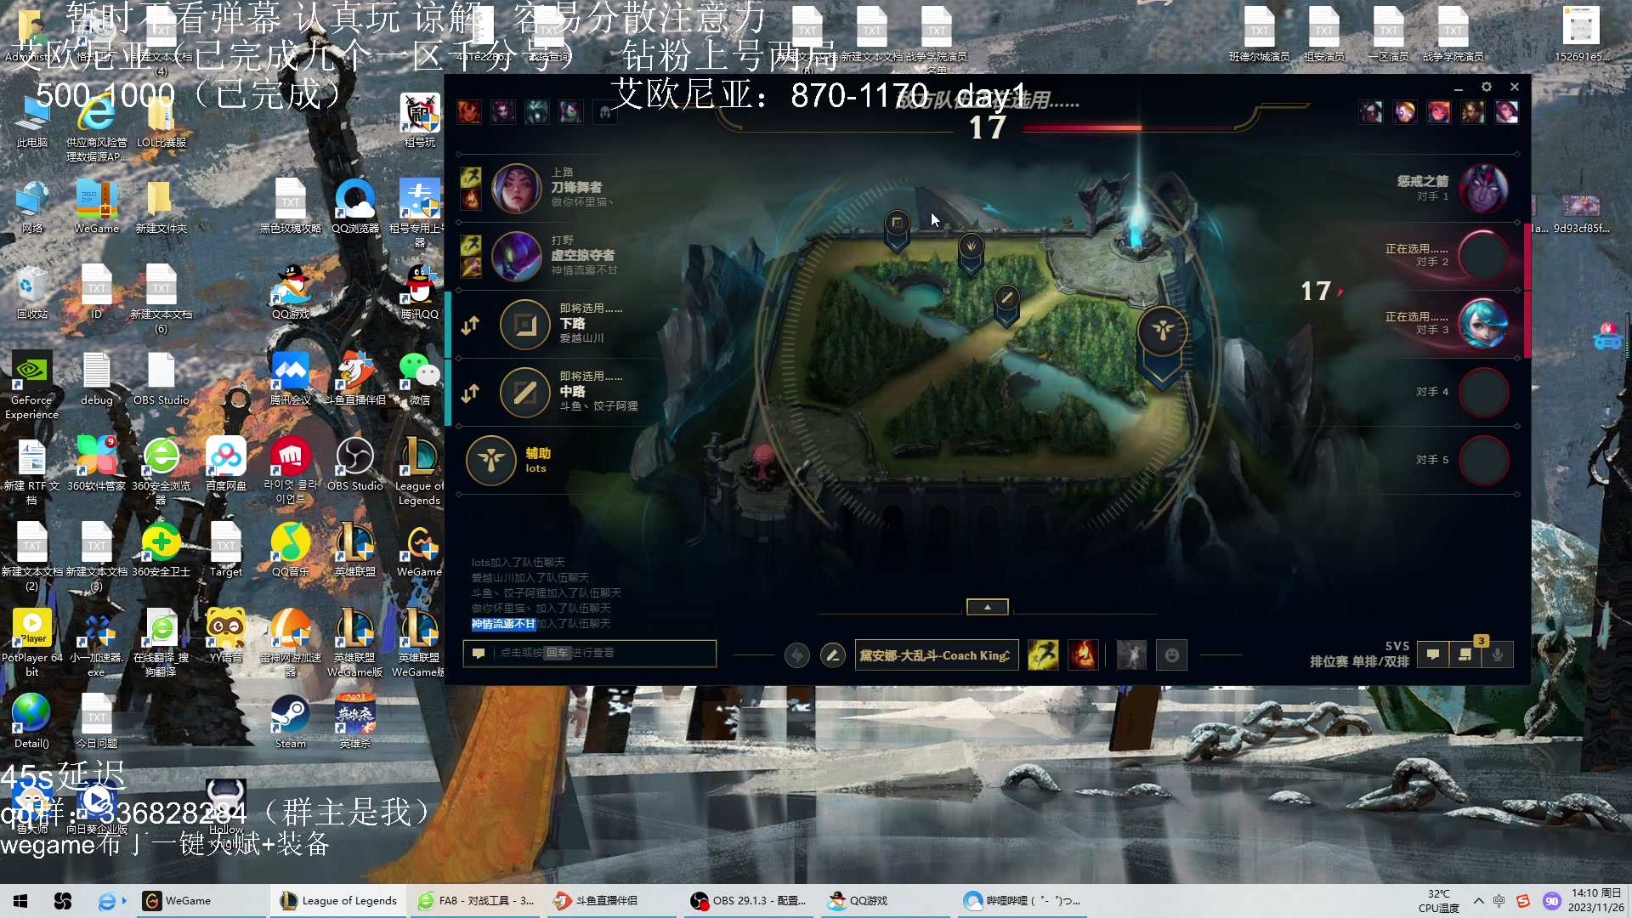Expand the upward arrow panel tab below the map
Viewport: 1632px width, 918px height.
pyautogui.click(x=987, y=607)
